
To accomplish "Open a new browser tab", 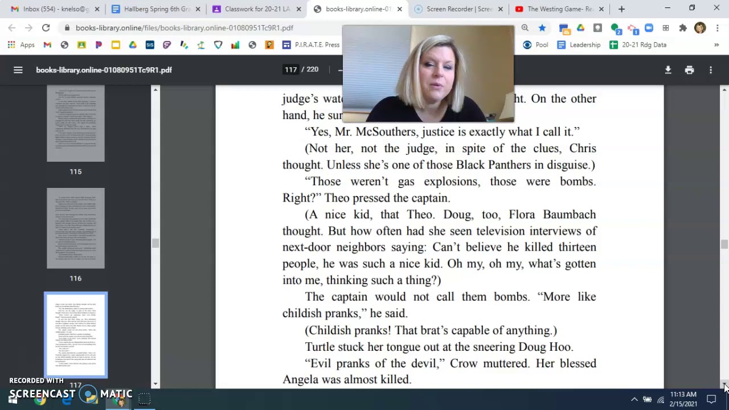I will 621,9.
